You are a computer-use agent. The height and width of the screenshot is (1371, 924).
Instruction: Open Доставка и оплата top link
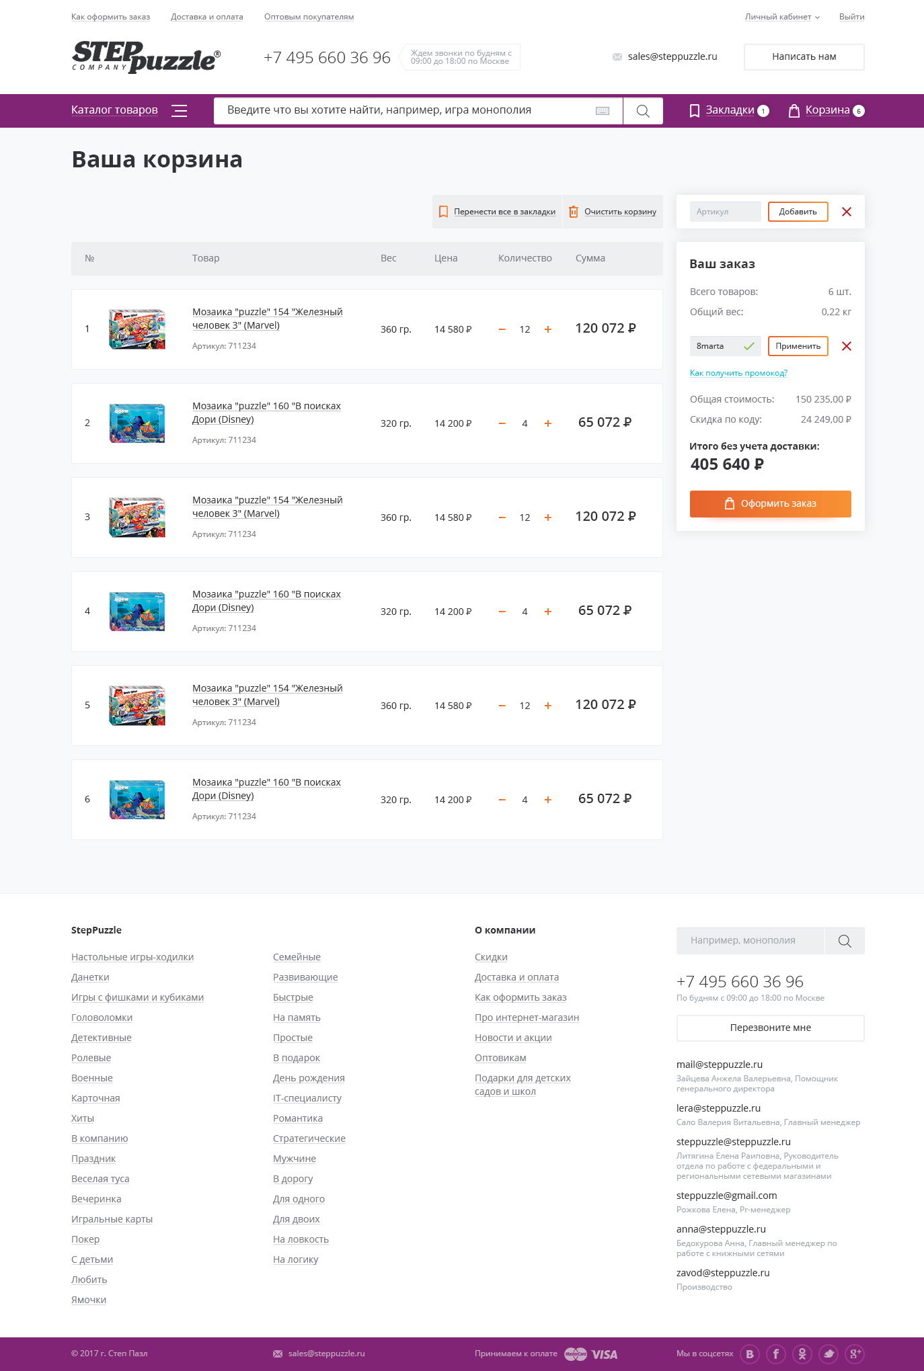tap(207, 17)
